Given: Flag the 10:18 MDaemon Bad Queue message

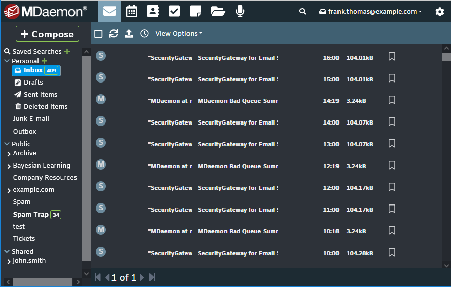Looking at the screenshot, I should (392, 230).
